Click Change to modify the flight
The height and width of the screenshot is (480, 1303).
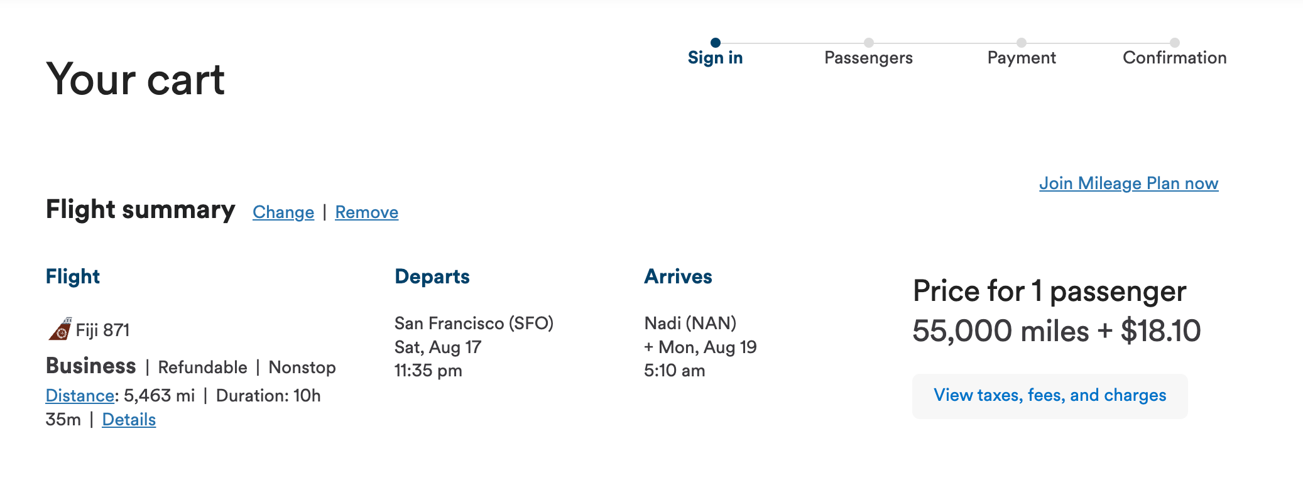tap(283, 212)
